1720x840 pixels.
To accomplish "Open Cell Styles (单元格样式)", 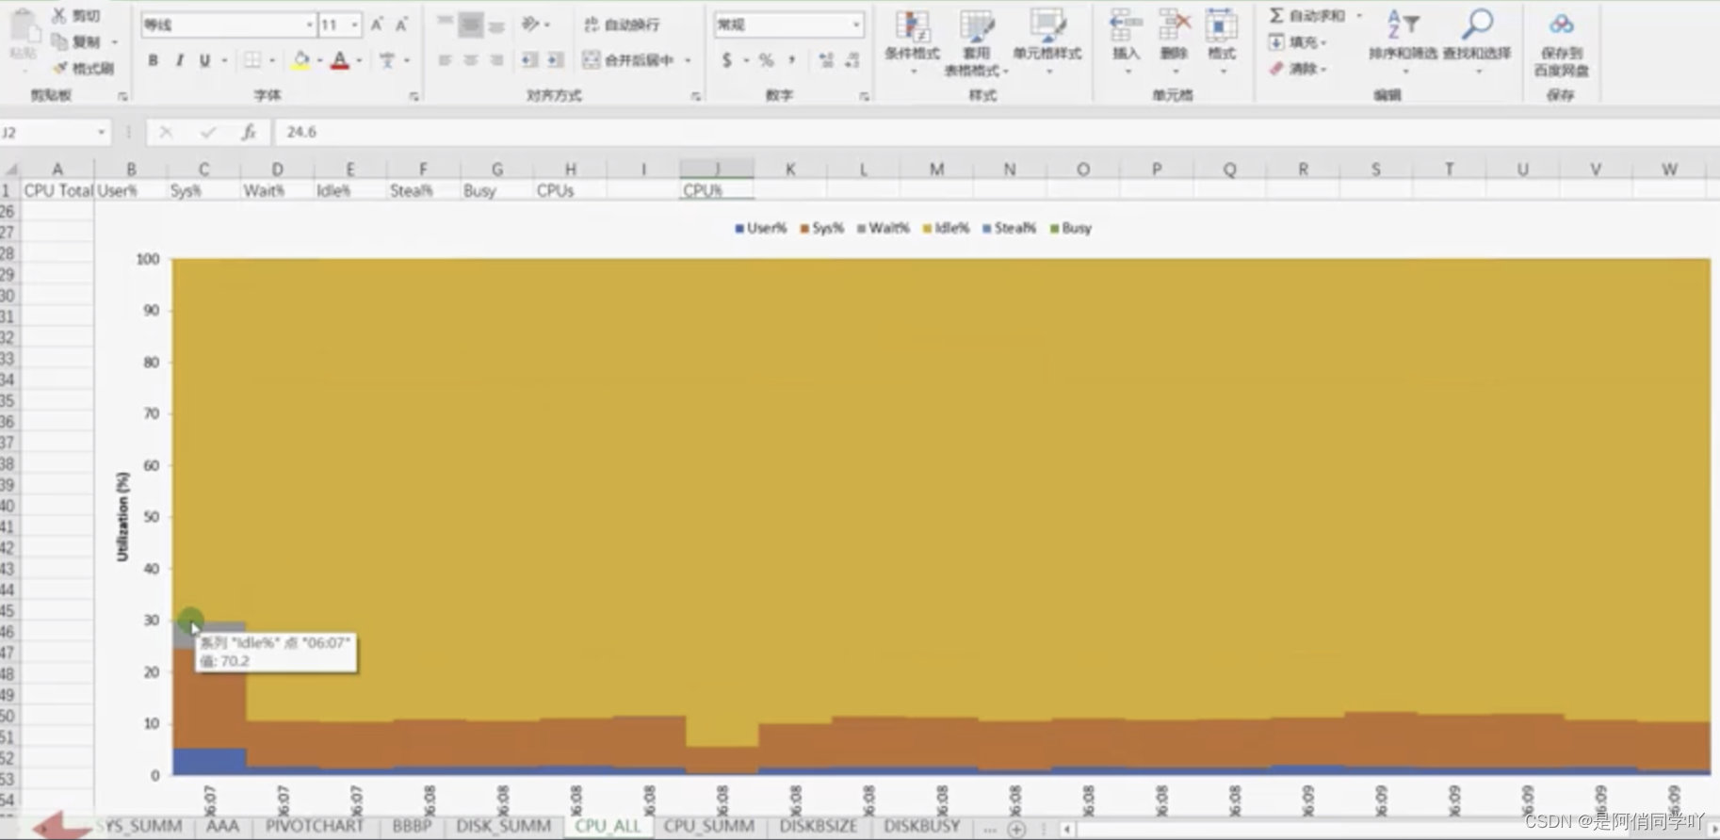I will click(1047, 41).
